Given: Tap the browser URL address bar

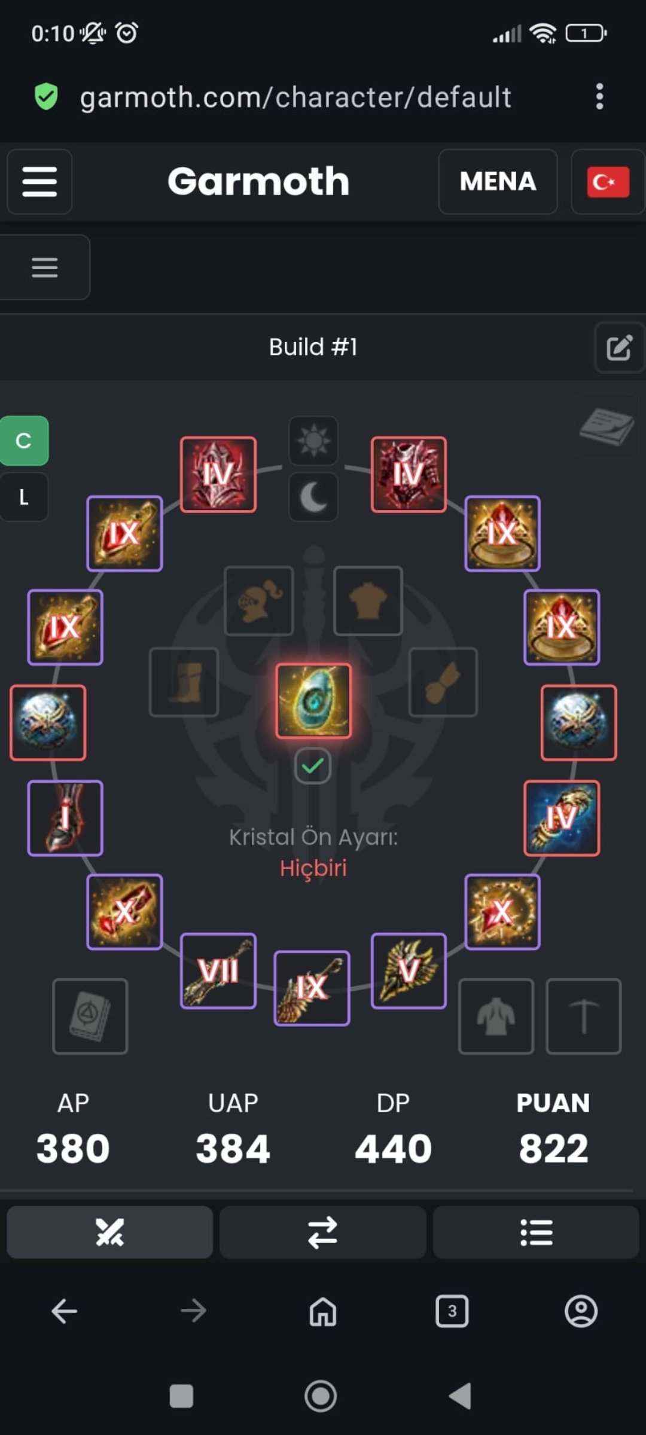Looking at the screenshot, I should 295,97.
